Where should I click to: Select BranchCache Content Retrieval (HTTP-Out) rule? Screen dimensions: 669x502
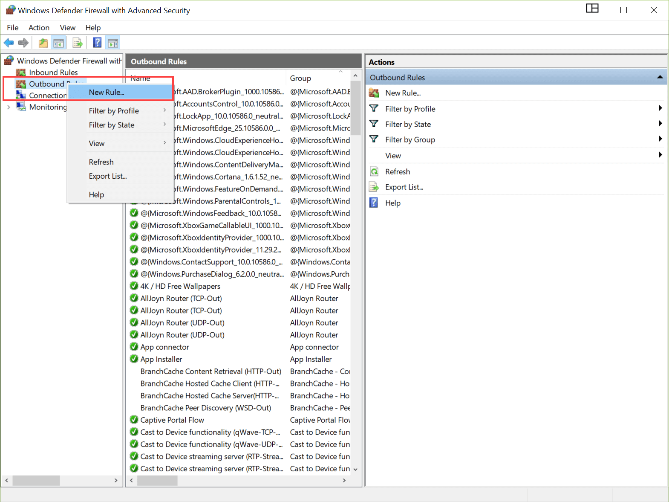click(x=211, y=371)
